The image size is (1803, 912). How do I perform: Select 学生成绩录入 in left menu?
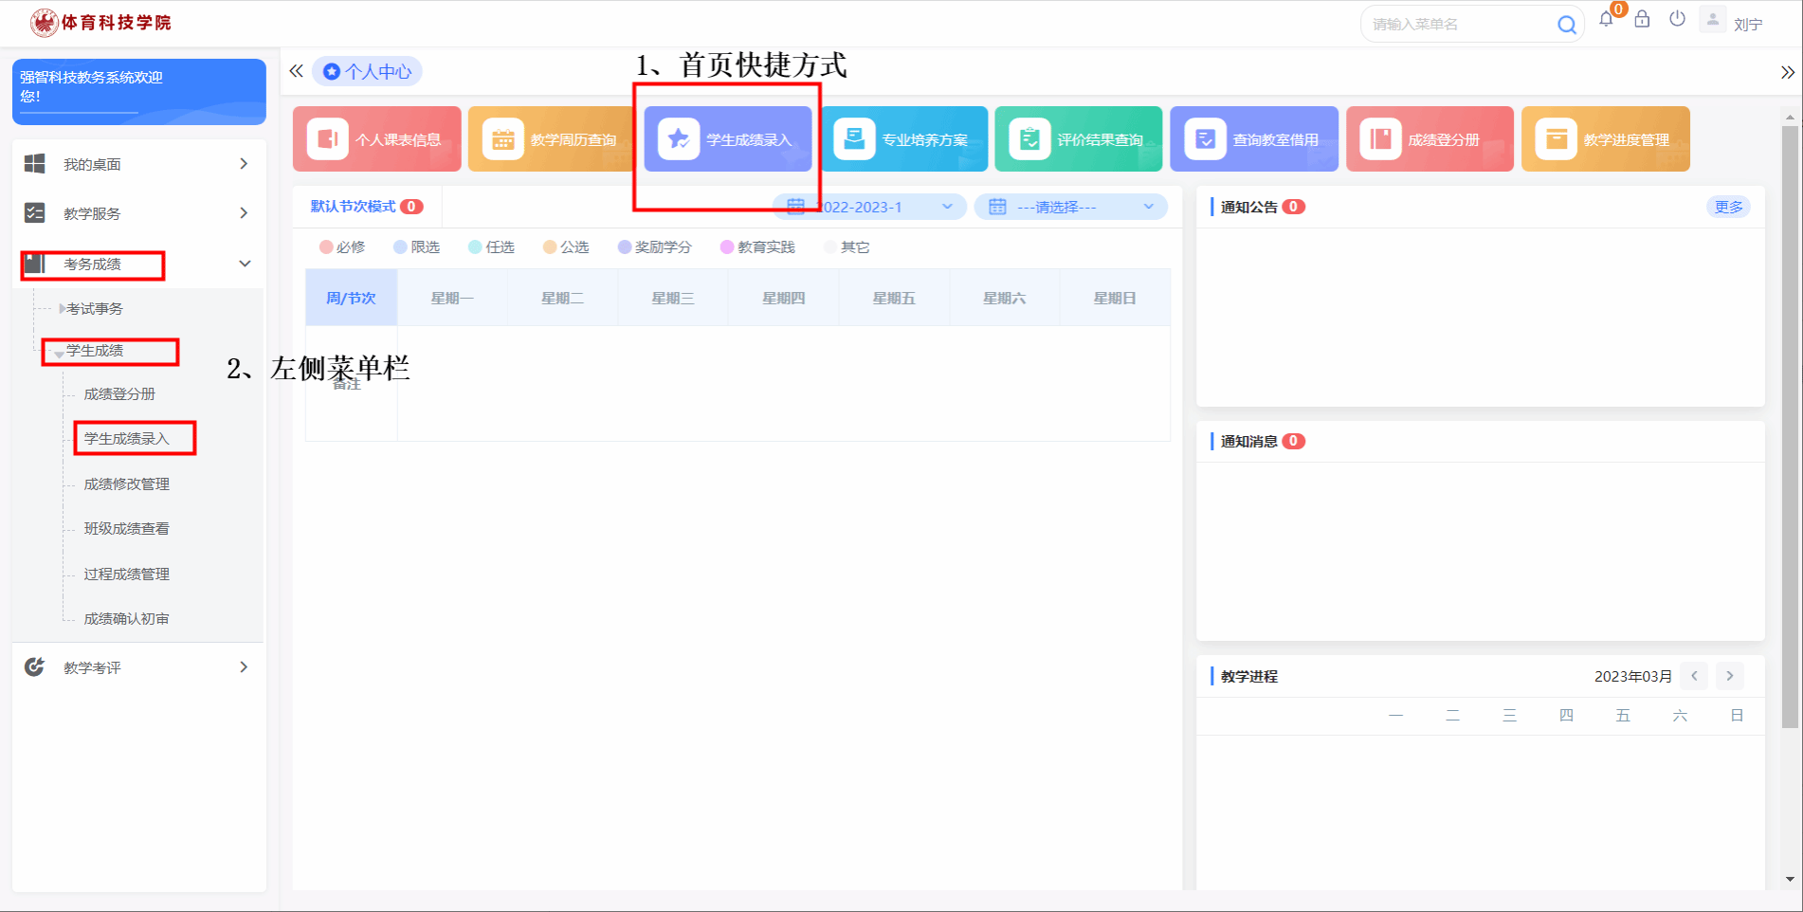[127, 438]
